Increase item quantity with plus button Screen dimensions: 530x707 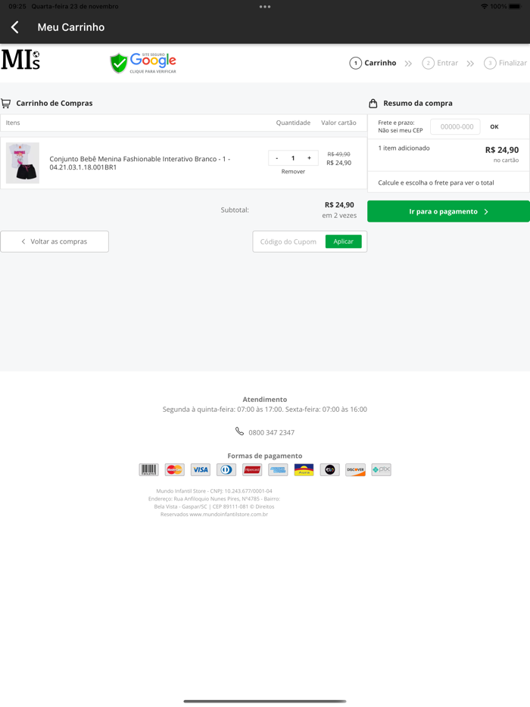pos(309,158)
